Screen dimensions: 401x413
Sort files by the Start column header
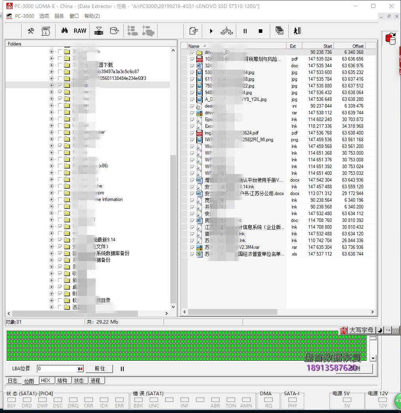click(x=318, y=46)
